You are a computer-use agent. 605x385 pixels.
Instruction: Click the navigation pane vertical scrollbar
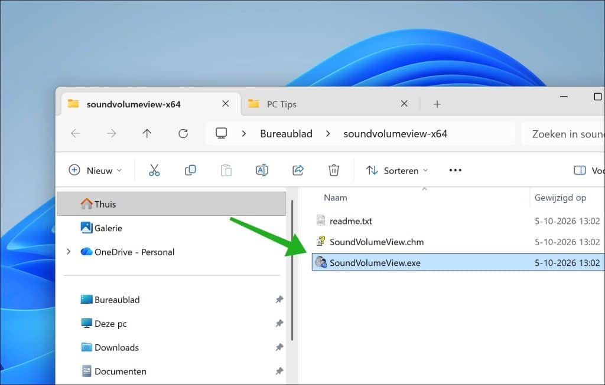(292, 270)
